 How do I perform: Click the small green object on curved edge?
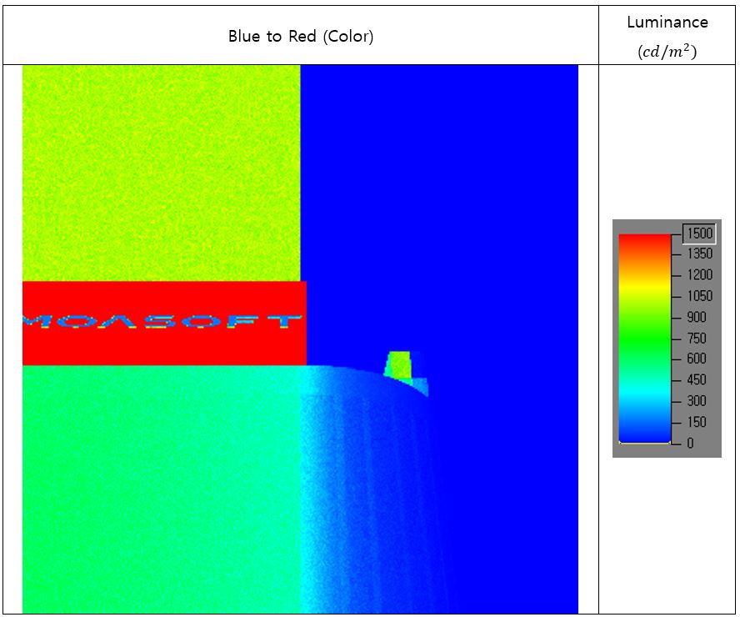(x=400, y=364)
